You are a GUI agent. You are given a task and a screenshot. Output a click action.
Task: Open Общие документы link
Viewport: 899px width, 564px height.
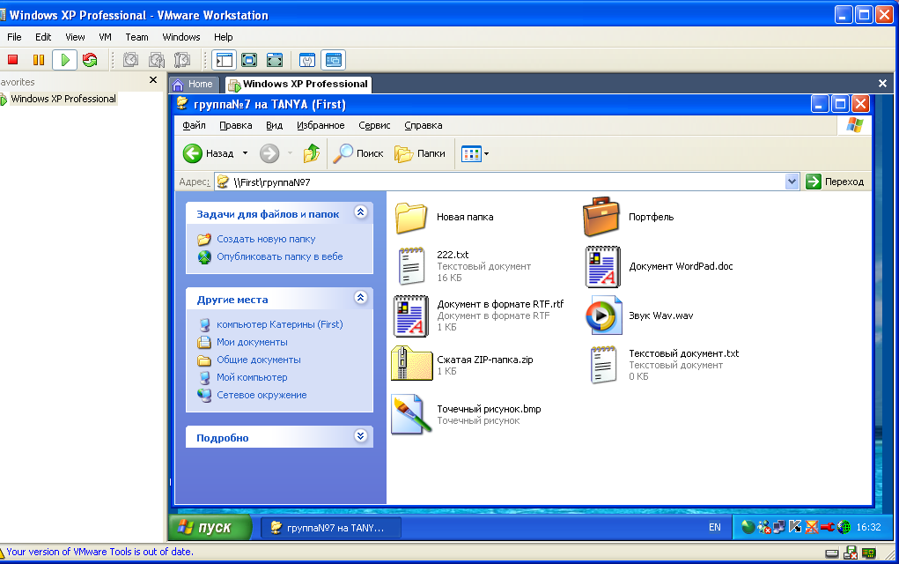(259, 360)
